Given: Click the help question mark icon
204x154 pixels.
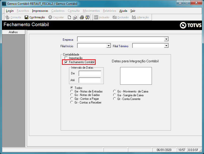Looking at the screenshot, I should [87, 17].
